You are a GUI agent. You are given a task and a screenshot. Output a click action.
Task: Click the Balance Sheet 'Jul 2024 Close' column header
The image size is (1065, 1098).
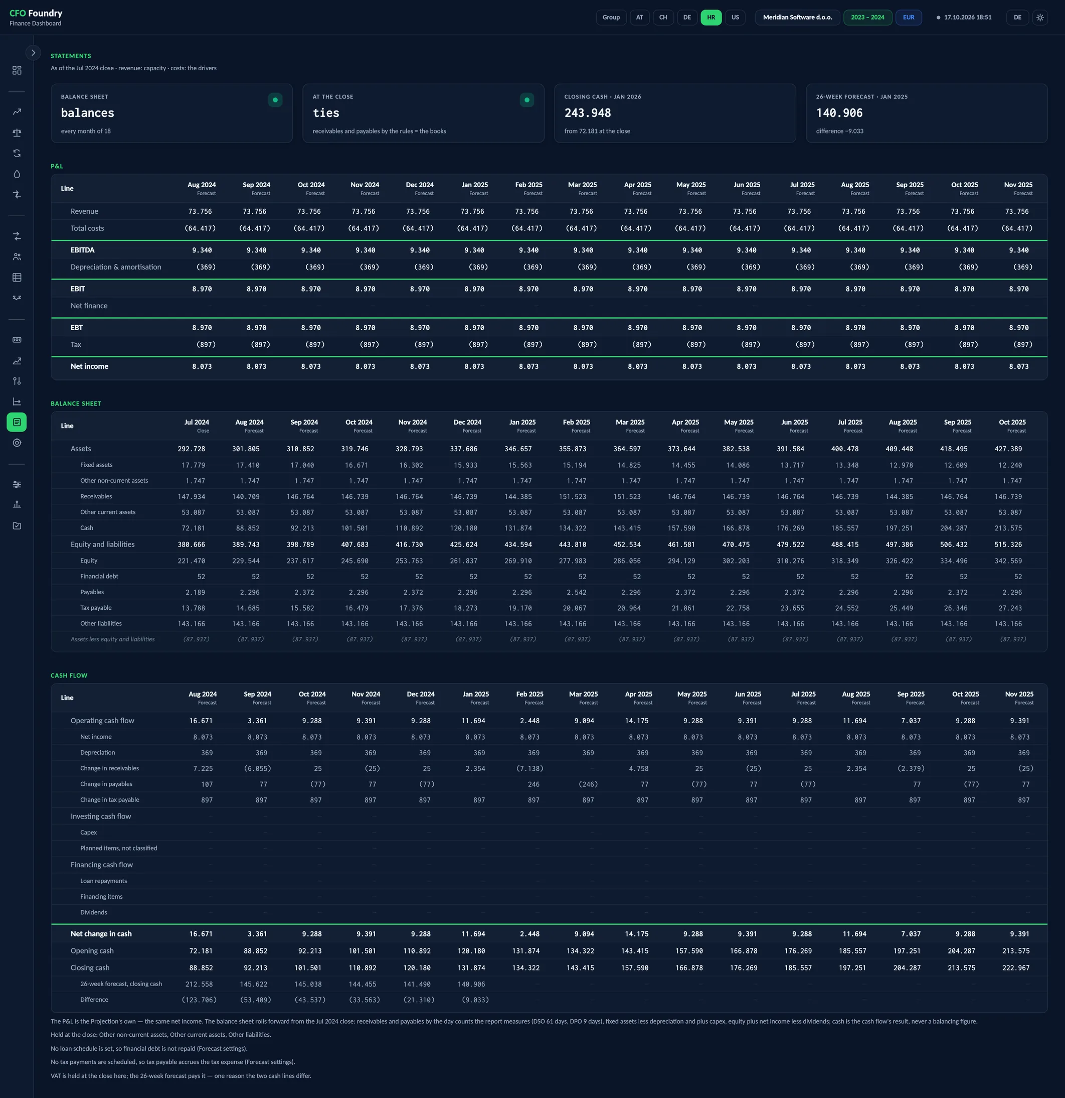pyautogui.click(x=197, y=426)
